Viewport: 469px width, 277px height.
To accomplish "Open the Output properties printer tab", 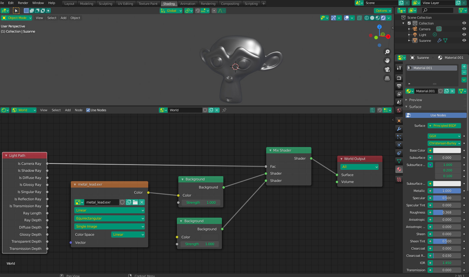I will pos(399,86).
